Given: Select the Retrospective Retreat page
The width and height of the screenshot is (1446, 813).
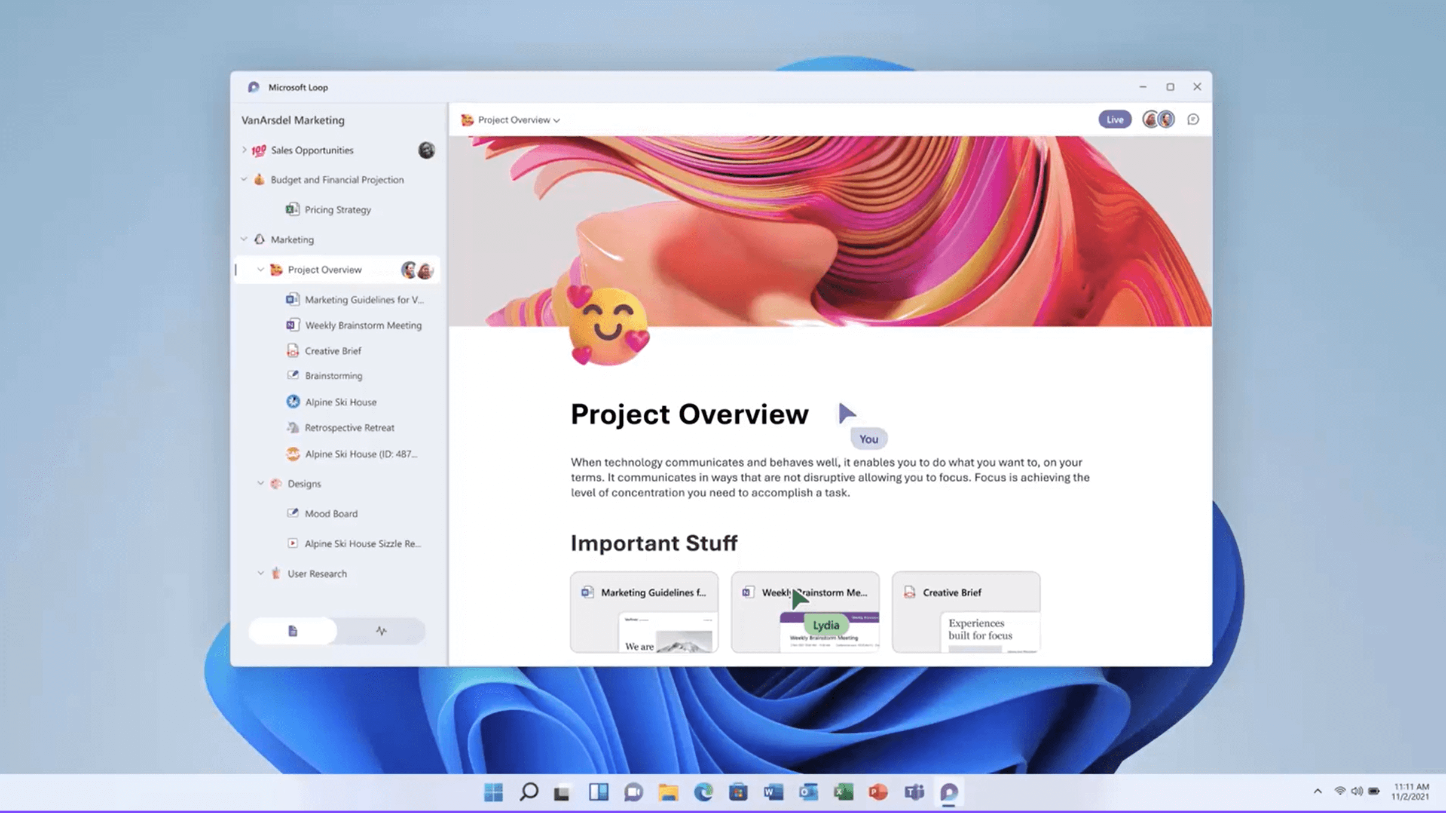Looking at the screenshot, I should (350, 427).
